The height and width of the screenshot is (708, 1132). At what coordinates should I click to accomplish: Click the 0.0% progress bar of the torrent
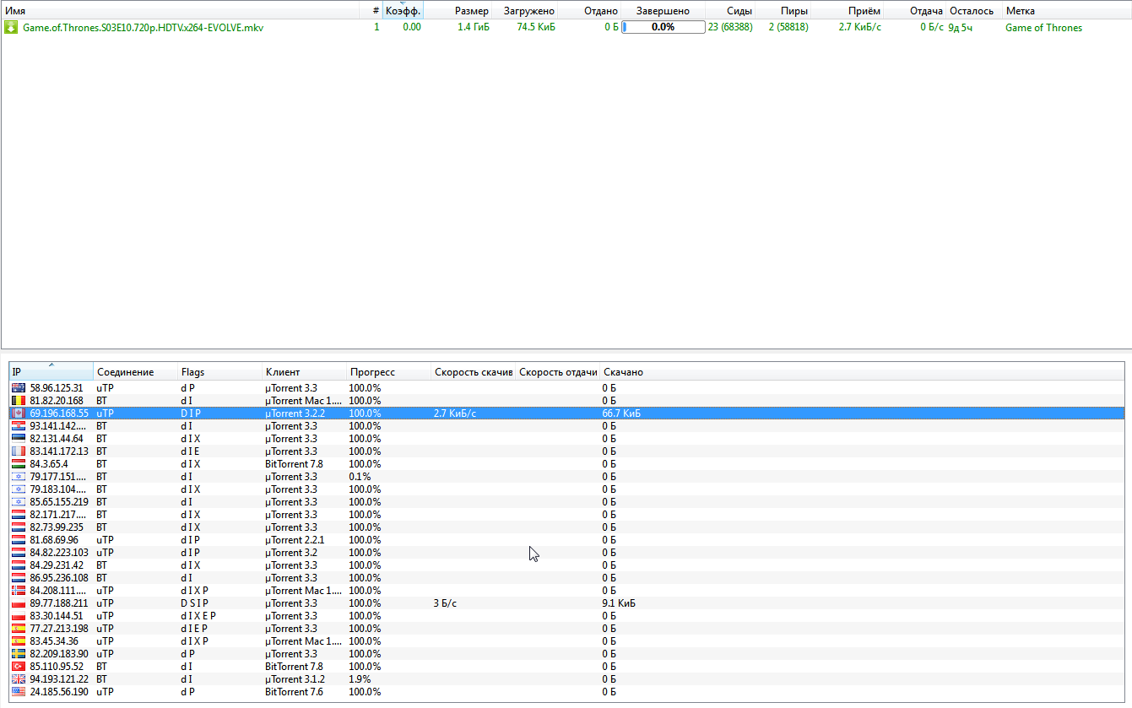tap(663, 27)
